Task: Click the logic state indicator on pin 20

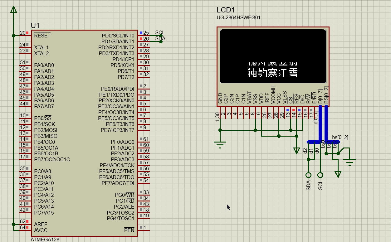Action: pyautogui.click(x=27, y=33)
